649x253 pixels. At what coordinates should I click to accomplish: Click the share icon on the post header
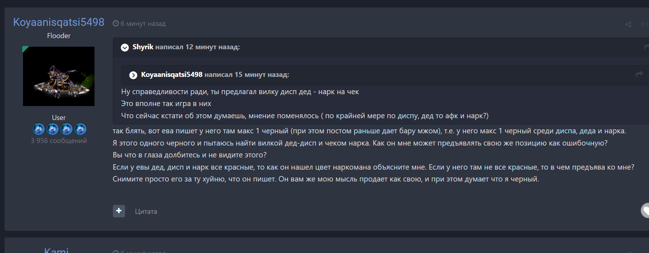point(628,24)
